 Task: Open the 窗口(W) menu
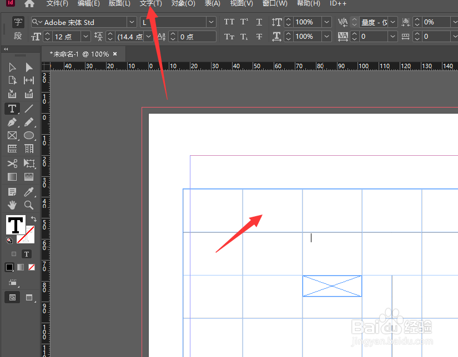coord(275,3)
